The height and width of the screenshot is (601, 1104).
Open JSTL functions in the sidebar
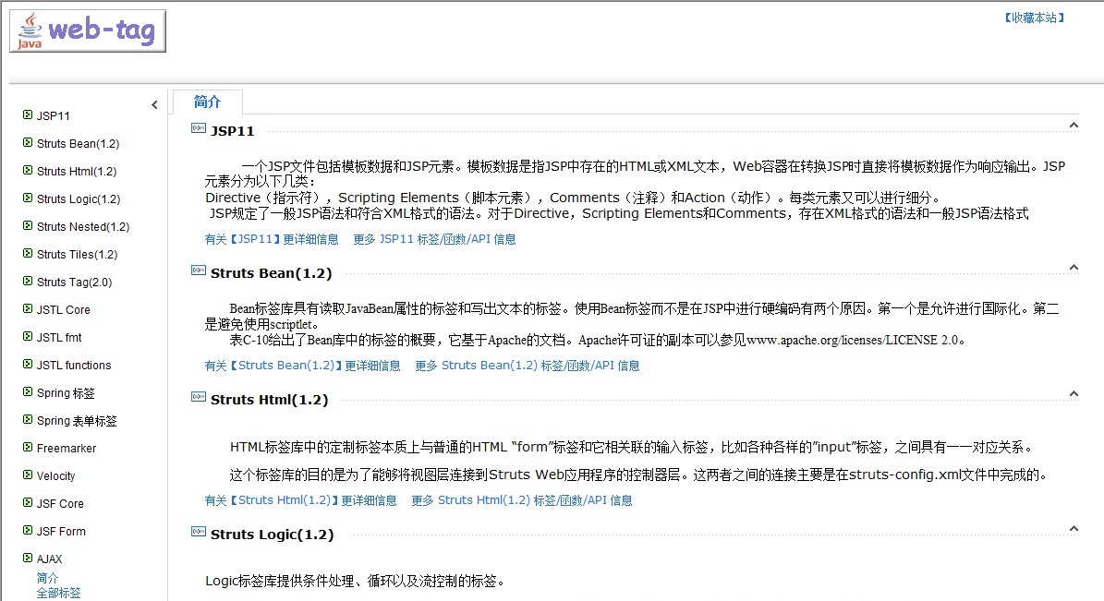tap(74, 366)
